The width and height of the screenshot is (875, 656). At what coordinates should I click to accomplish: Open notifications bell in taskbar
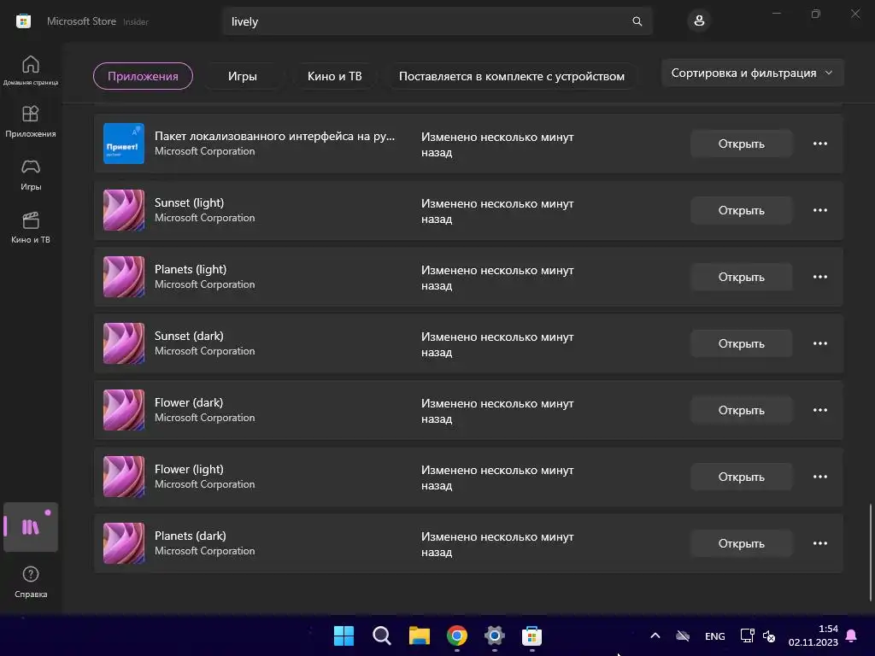[851, 635]
